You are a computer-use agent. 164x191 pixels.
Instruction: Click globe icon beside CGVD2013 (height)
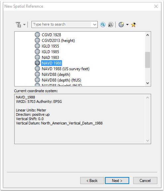(x=37, y=40)
